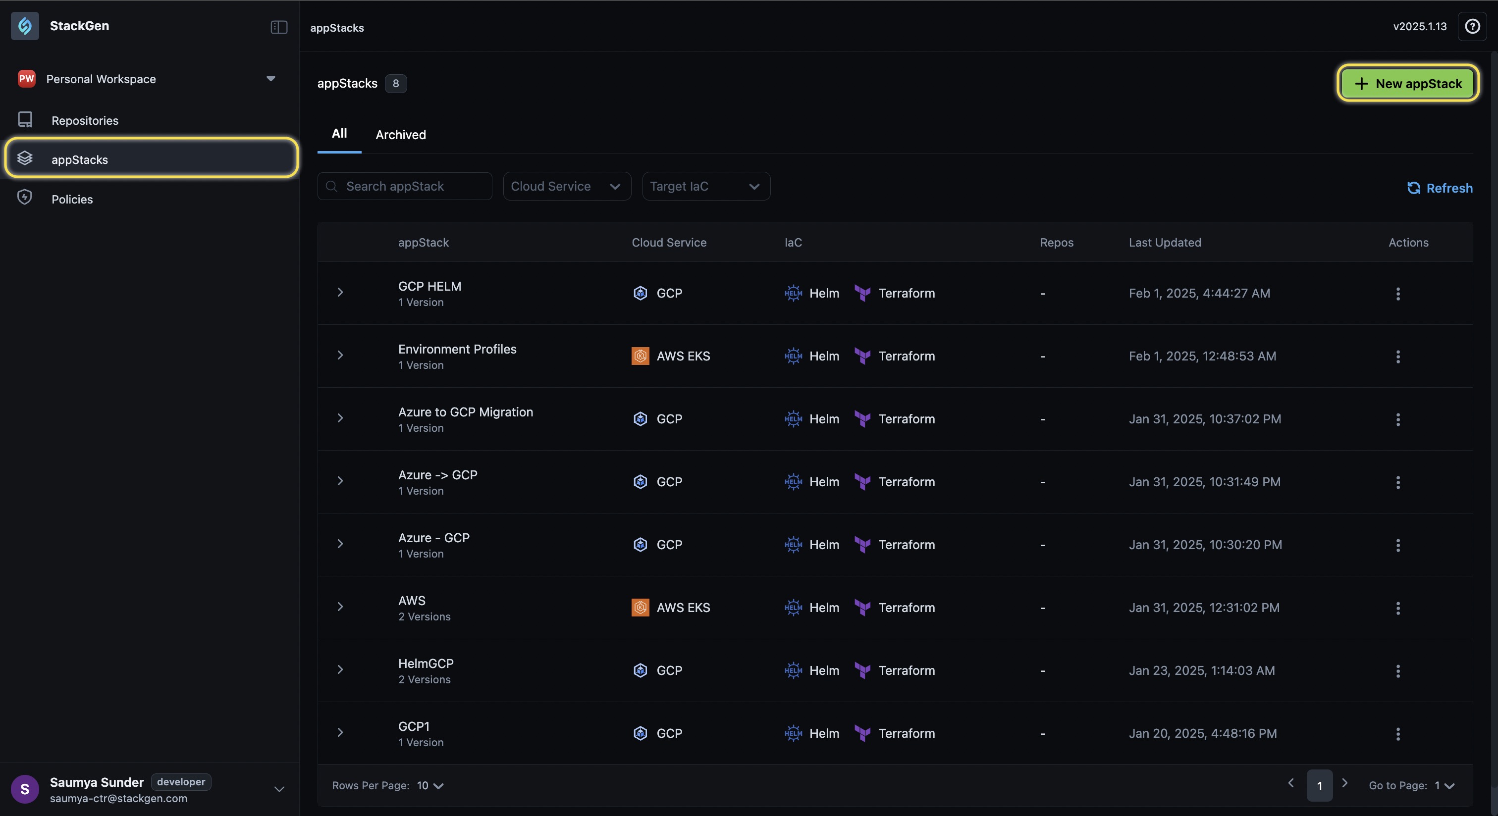Open the Go to Page dropdown
This screenshot has width=1498, height=816.
tap(1444, 785)
